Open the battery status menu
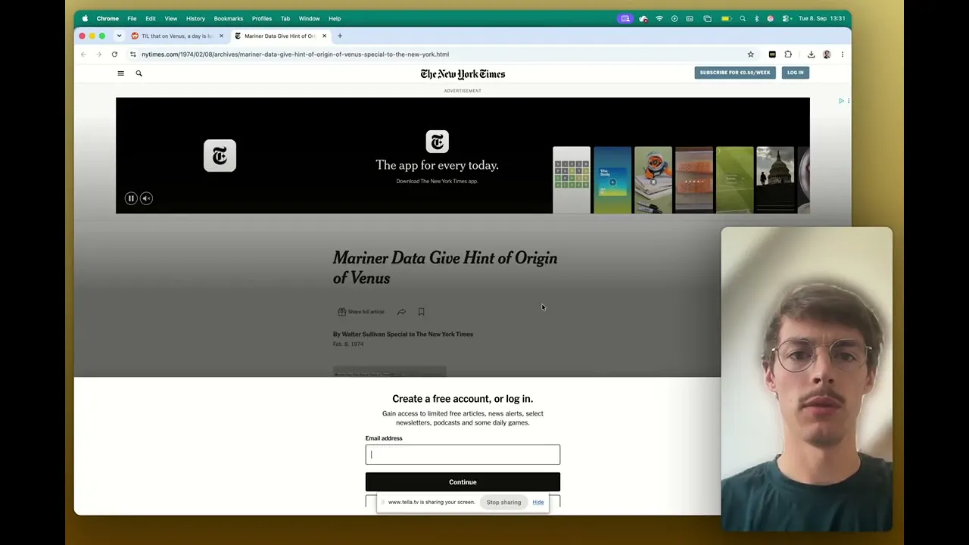Image resolution: width=969 pixels, height=545 pixels. click(726, 18)
